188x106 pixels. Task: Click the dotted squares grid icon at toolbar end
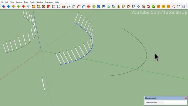tap(183, 6)
